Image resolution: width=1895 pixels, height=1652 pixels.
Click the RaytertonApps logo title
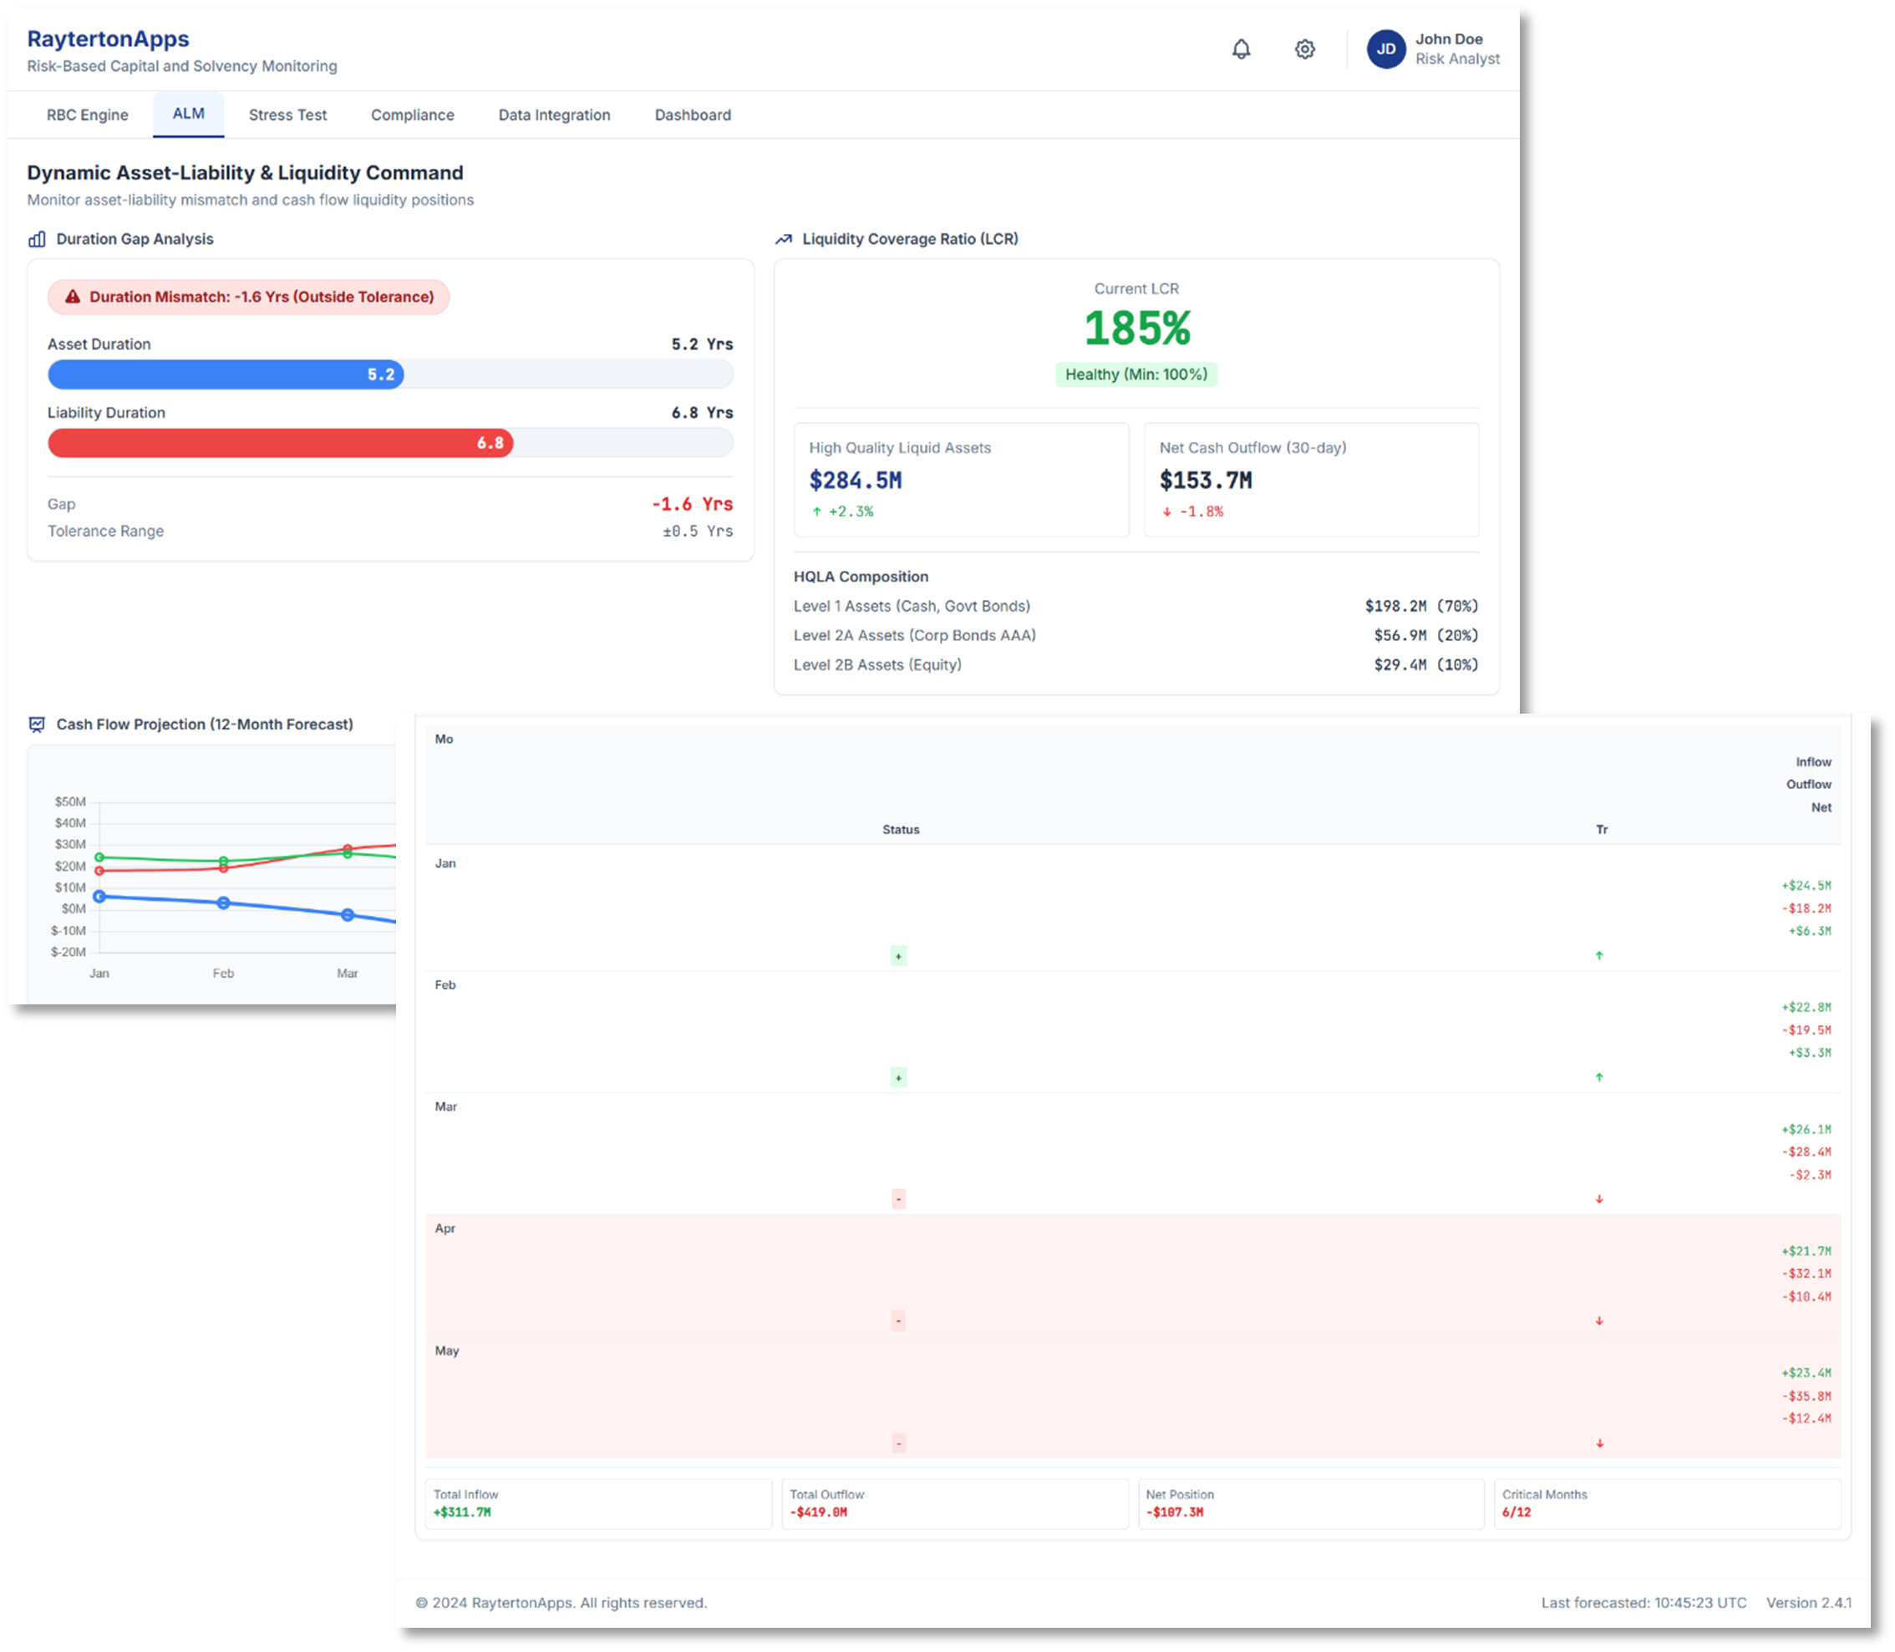click(108, 38)
